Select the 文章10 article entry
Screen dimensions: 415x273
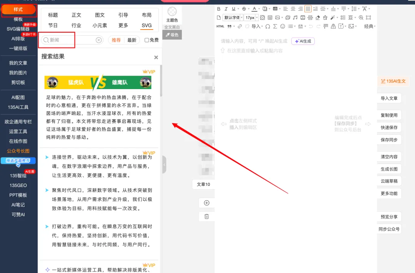[x=203, y=184]
